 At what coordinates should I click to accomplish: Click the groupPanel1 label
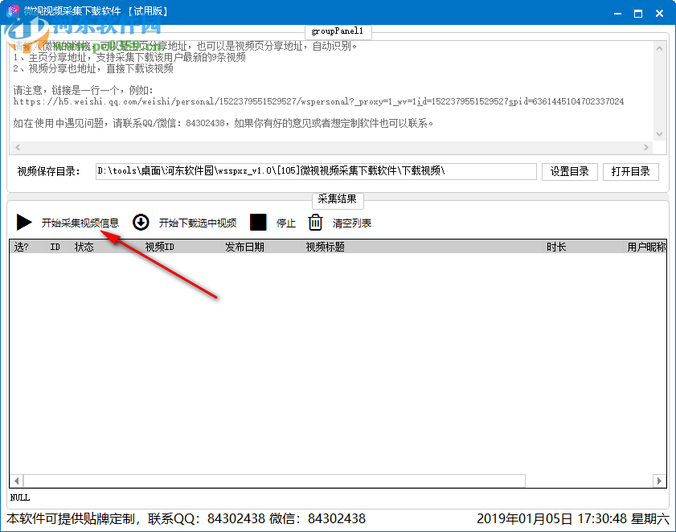point(338,31)
